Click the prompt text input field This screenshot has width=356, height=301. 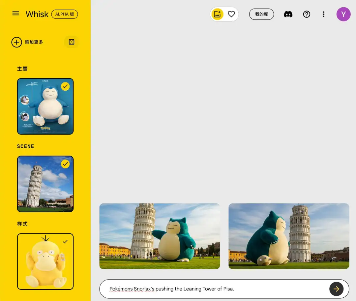click(215, 289)
